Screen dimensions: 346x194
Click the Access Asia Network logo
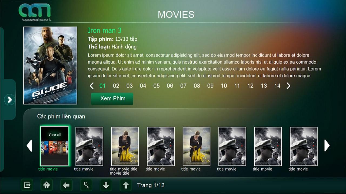click(35, 12)
